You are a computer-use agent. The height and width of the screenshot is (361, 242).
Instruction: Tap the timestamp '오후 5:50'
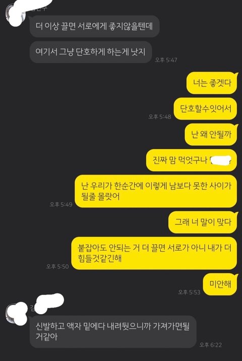(x=57, y=267)
